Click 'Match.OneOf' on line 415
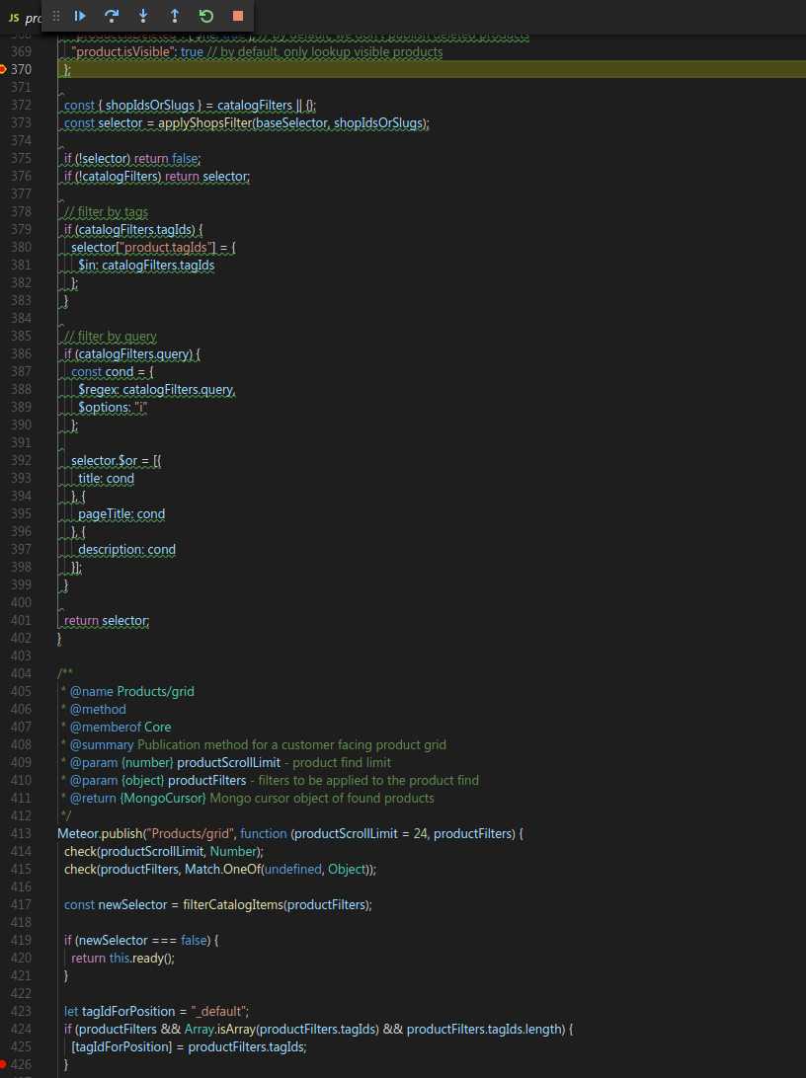This screenshot has height=1078, width=806. pyautogui.click(x=222, y=869)
